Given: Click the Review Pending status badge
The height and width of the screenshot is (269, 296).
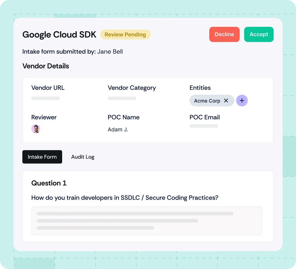Looking at the screenshot, I should click(125, 35).
